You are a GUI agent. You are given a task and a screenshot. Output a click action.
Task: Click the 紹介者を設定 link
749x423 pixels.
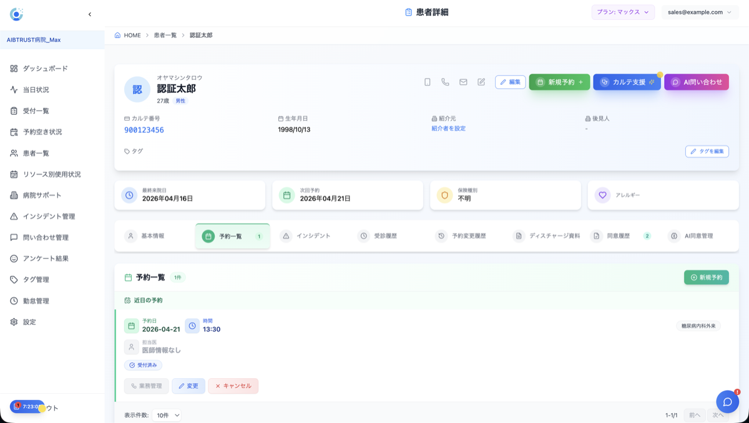[x=448, y=129]
